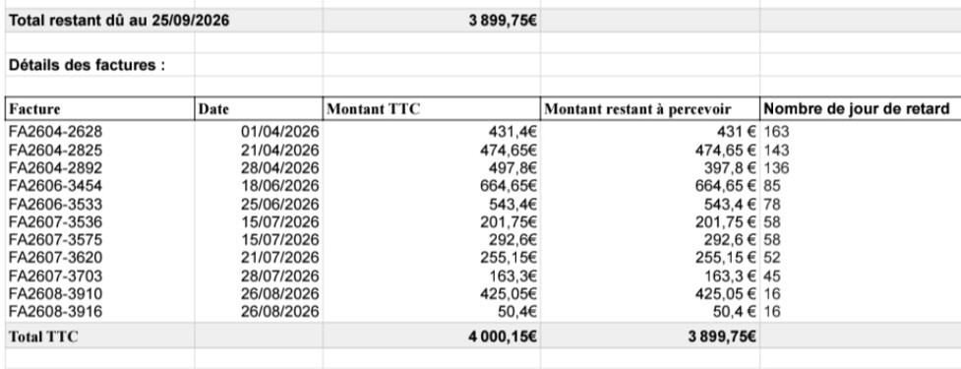Select the Montant TTC header cell

[432, 109]
